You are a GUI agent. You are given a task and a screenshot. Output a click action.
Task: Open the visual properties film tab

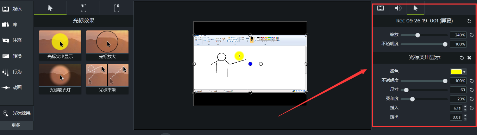[381, 8]
